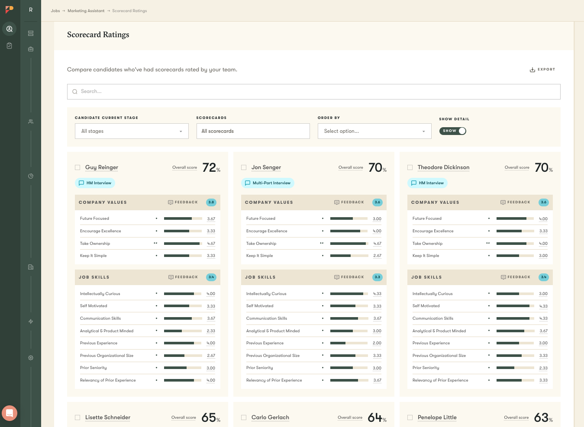Select Guy Reinger's candidate checkbox

click(77, 167)
